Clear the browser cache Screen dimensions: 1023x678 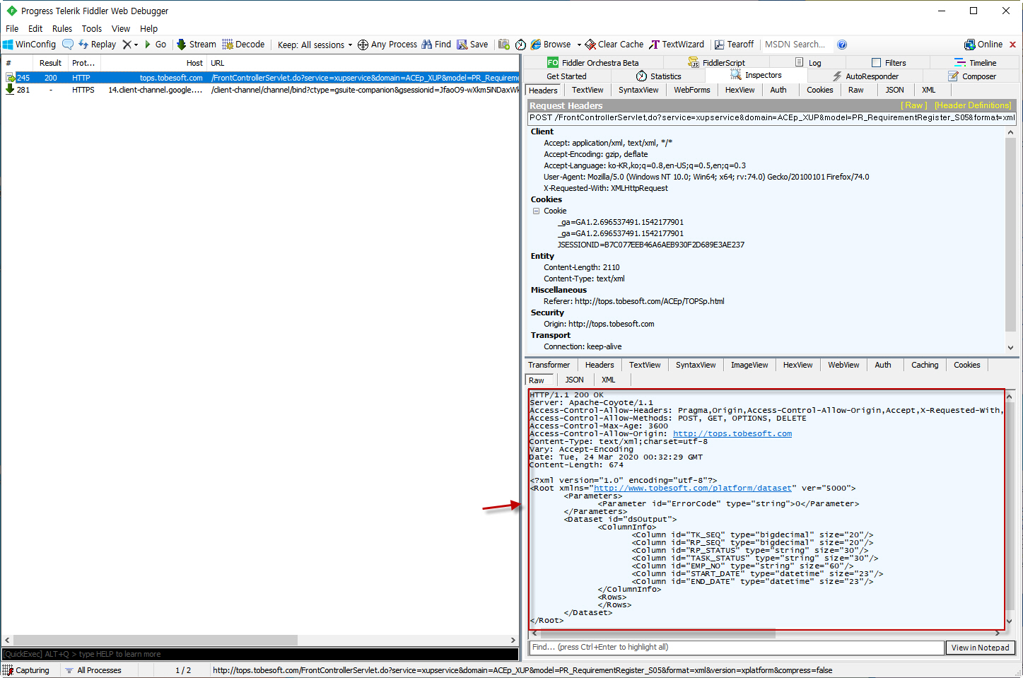614,44
